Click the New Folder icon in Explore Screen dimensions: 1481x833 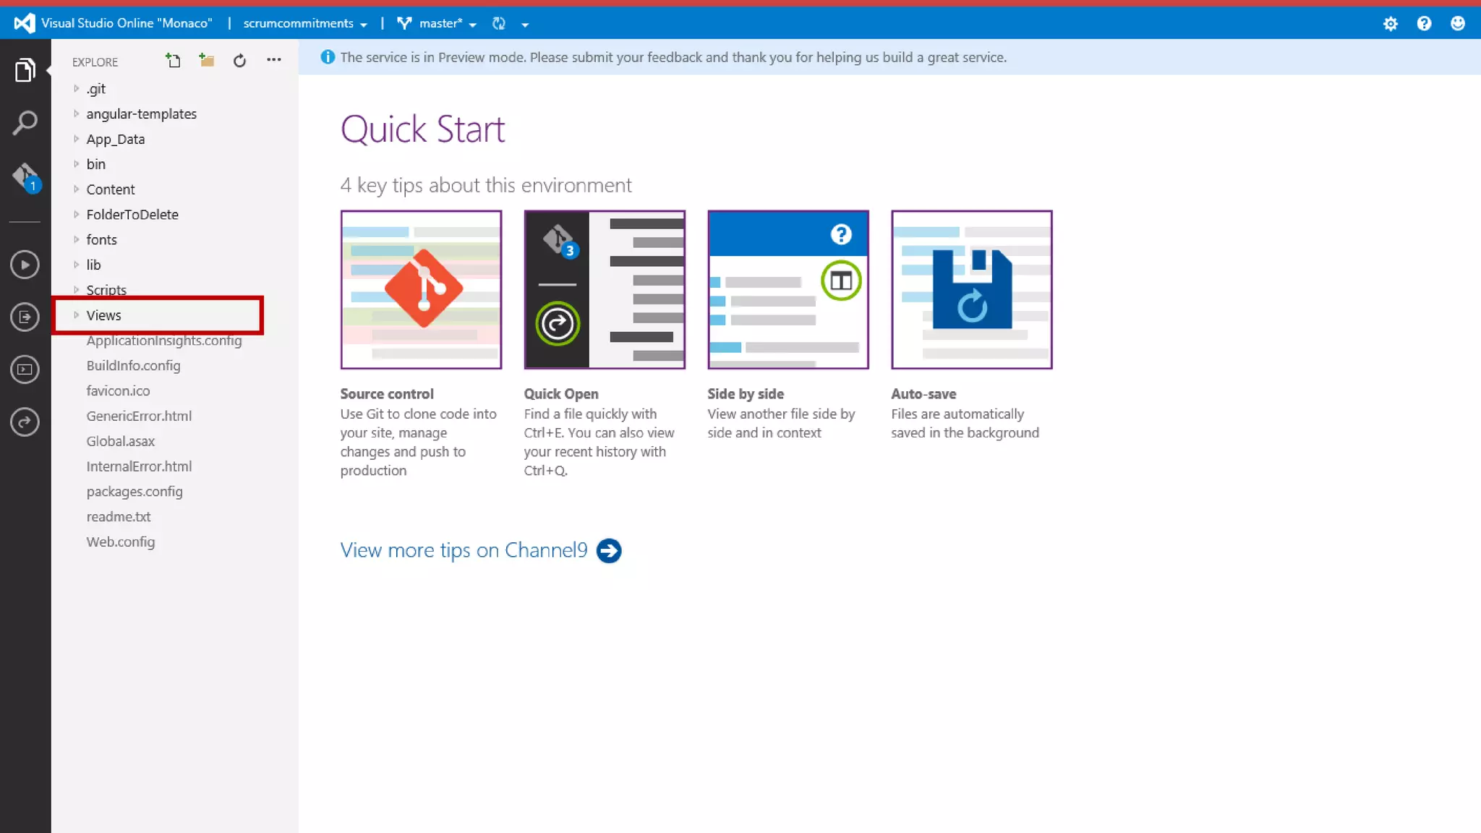coord(207,61)
